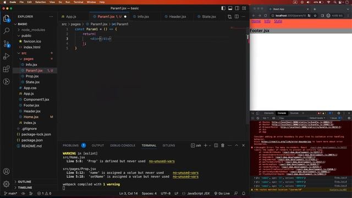Bookmark this page with star icon
The height and width of the screenshot is (198, 352).
pos(315,15)
